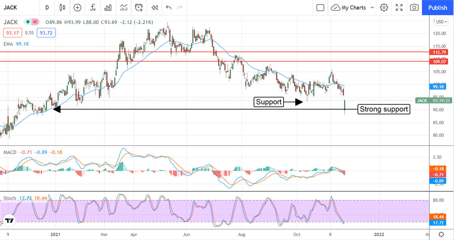Click the TradingView logo

(x=9, y=221)
